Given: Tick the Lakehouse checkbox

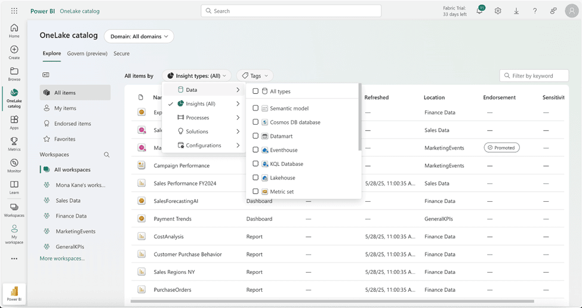Looking at the screenshot, I should 255,178.
